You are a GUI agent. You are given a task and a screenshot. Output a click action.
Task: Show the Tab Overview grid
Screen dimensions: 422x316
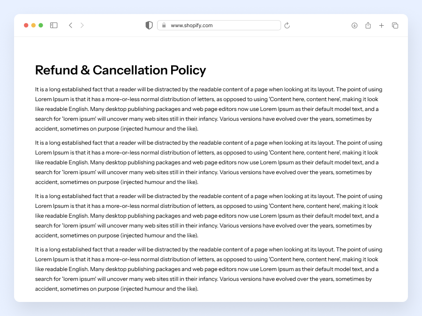pyautogui.click(x=395, y=25)
